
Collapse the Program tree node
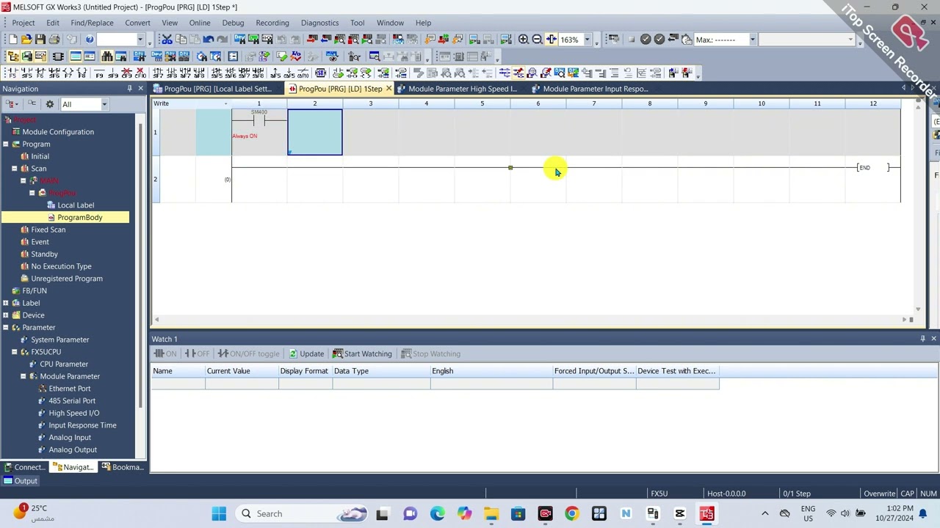pos(6,144)
